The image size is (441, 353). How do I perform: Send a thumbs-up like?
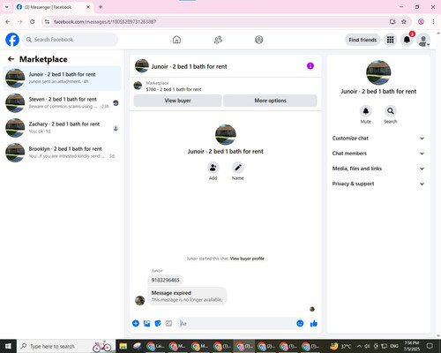tap(314, 324)
